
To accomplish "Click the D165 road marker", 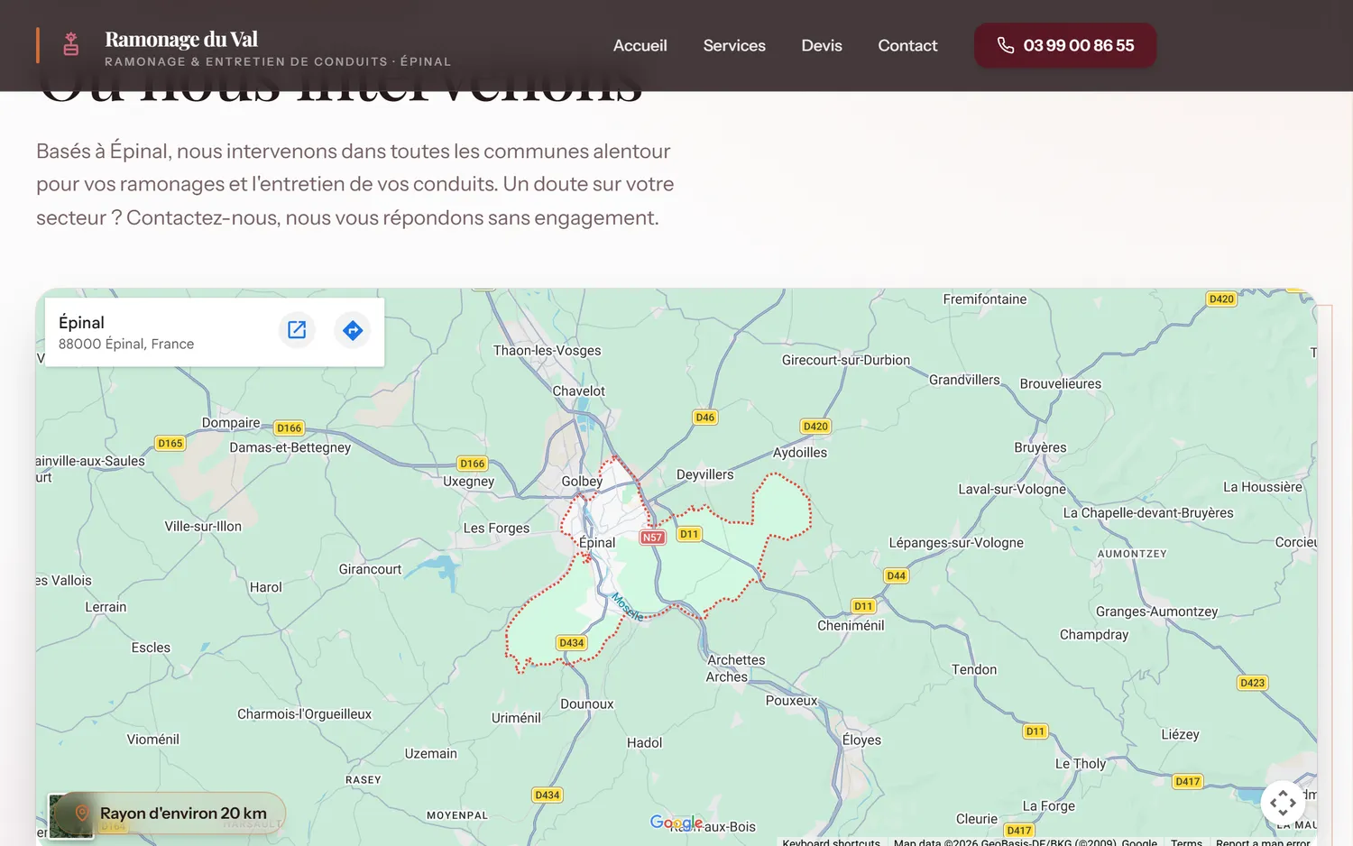I will tap(170, 443).
